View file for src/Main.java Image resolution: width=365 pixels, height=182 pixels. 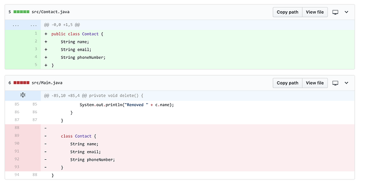(x=315, y=83)
